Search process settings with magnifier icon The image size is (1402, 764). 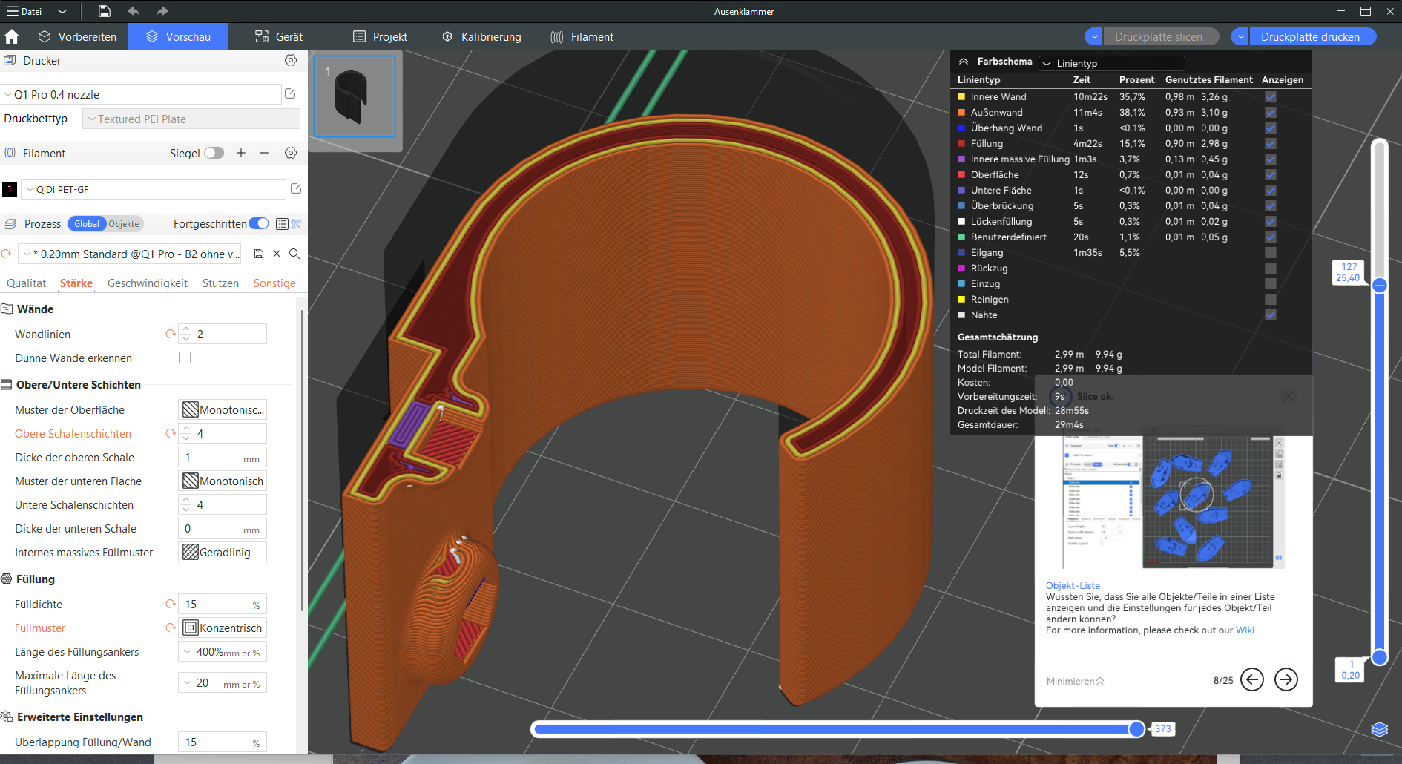click(294, 254)
